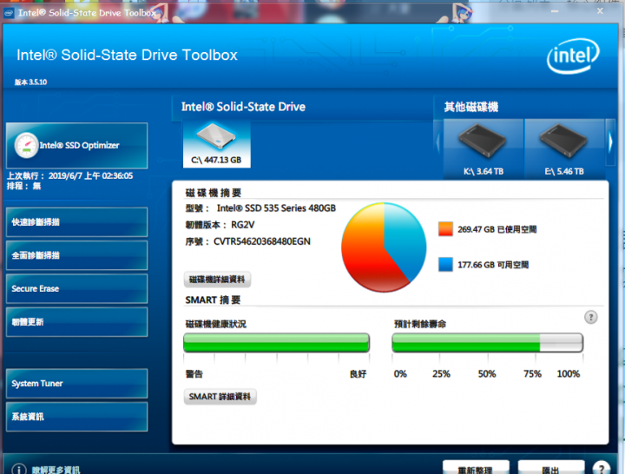Image resolution: width=625 pixels, height=474 pixels.
Task: Open 磁碟機詳細資料 drive details
Action: [217, 280]
